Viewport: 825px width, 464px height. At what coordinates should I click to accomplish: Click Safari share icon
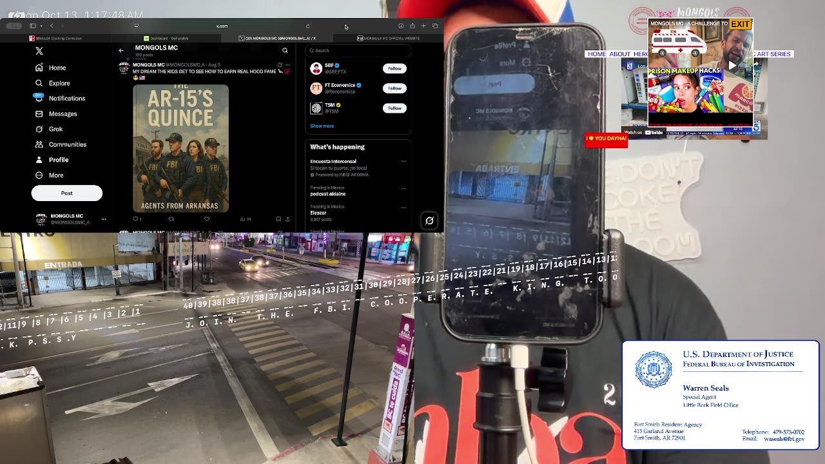coord(412,26)
